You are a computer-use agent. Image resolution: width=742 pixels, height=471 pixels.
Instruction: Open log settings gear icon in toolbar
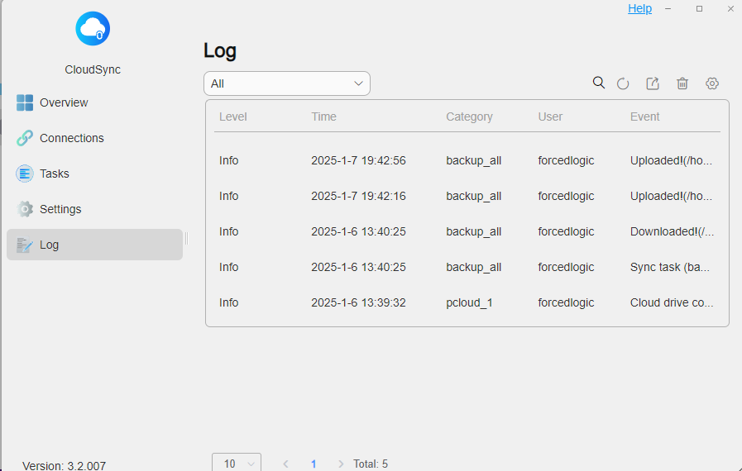point(712,83)
